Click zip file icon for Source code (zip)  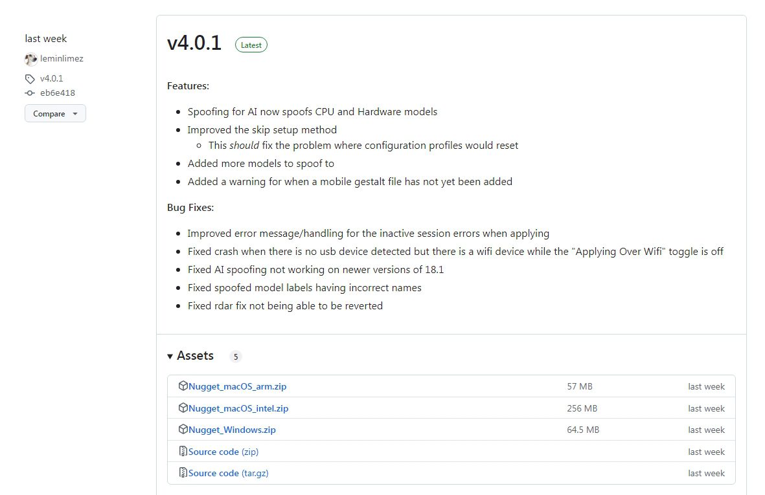183,452
